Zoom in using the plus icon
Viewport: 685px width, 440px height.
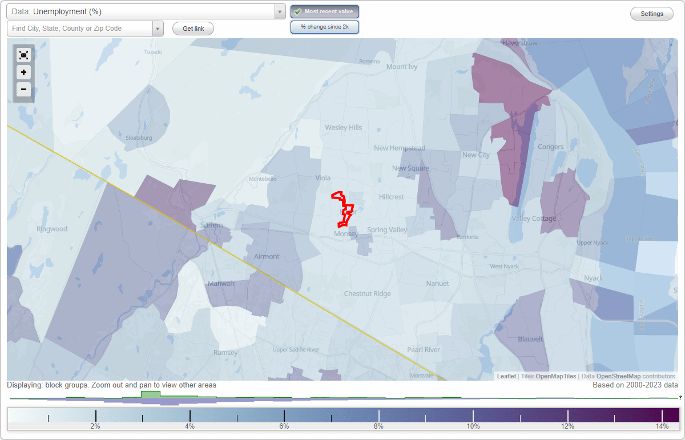[x=23, y=72]
